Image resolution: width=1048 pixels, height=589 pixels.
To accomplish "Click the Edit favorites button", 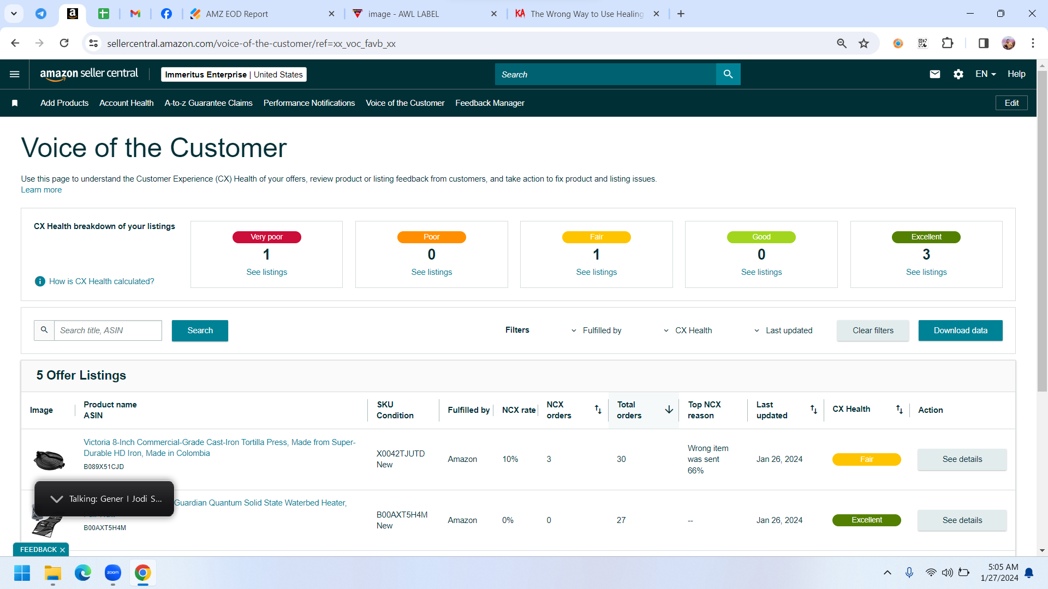I will (x=1011, y=103).
